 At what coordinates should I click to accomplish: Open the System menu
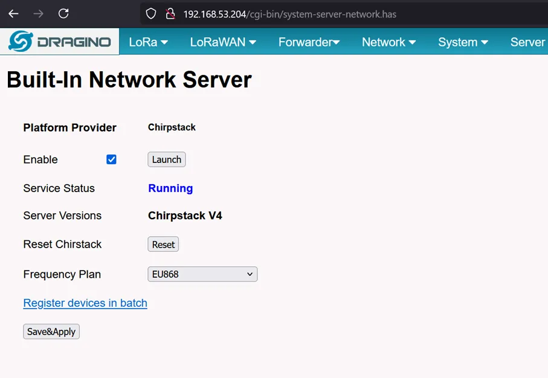click(x=463, y=42)
